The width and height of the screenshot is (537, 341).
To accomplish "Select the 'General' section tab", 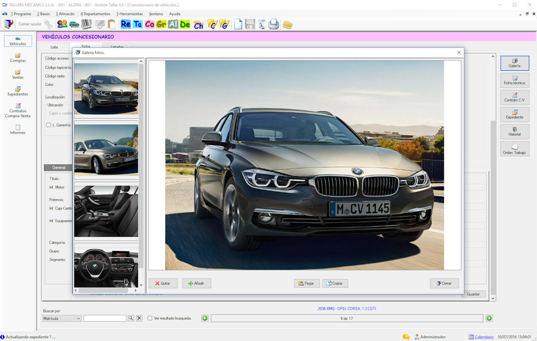I will click(59, 167).
